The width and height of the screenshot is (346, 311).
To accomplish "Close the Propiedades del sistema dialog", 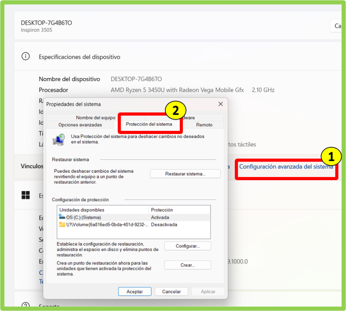I will click(x=220, y=104).
